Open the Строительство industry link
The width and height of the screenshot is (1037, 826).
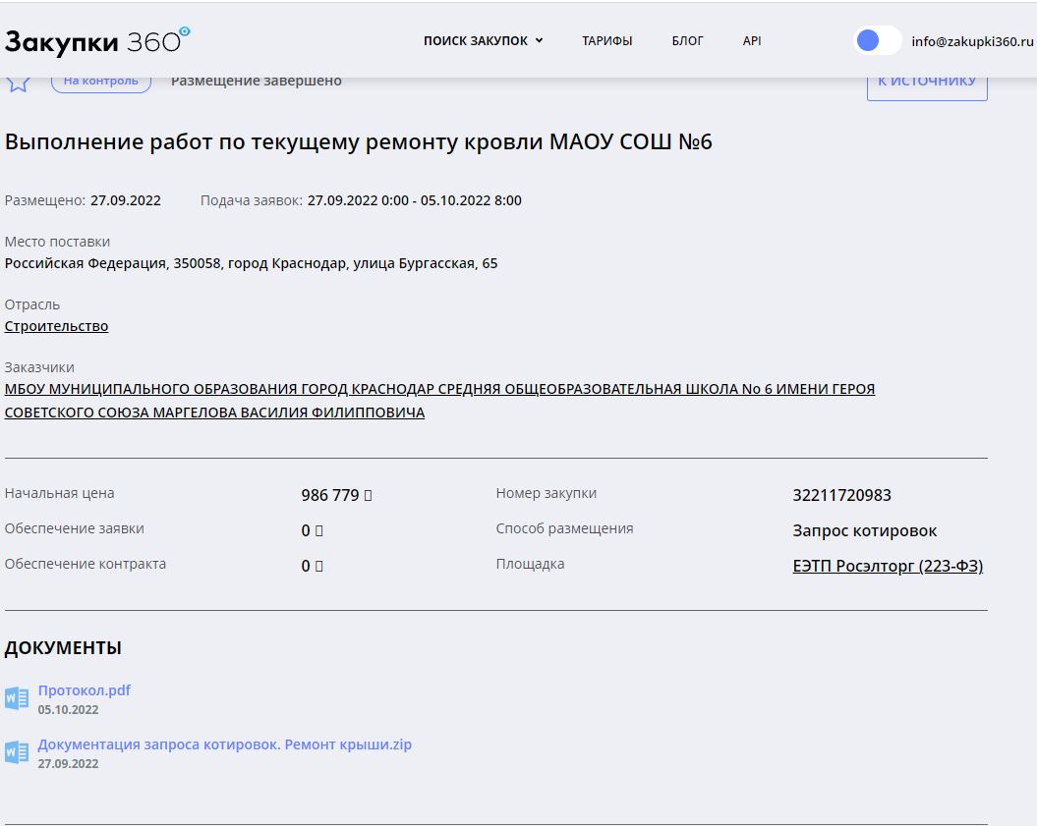(x=56, y=326)
